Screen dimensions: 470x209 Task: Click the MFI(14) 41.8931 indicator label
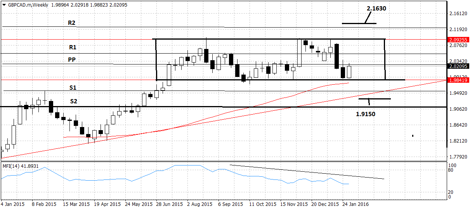tap(21, 166)
